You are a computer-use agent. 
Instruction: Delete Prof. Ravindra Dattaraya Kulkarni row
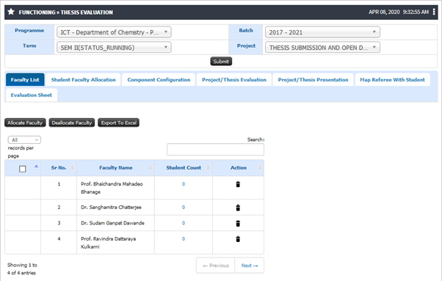click(238, 239)
